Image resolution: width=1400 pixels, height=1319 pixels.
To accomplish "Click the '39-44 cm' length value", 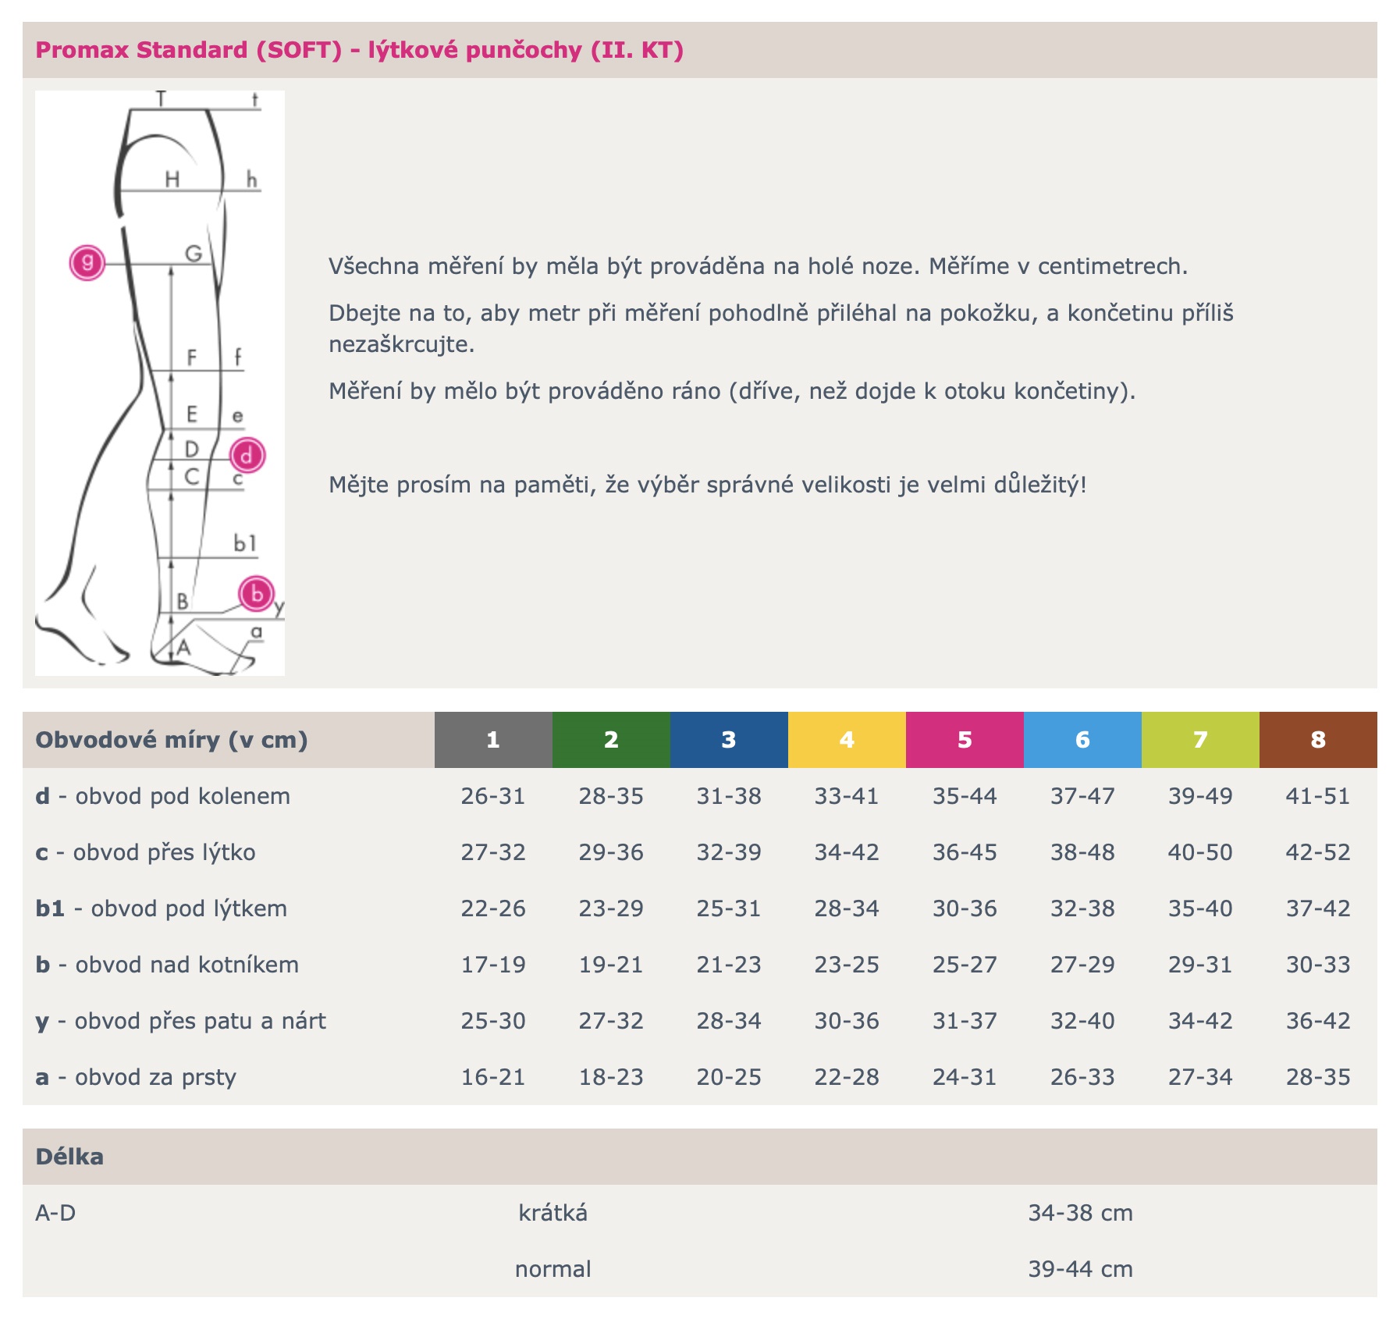I will click(x=1081, y=1269).
